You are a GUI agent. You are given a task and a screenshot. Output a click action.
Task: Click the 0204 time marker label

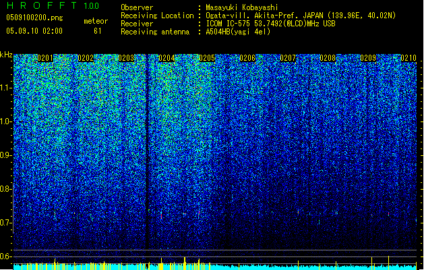(x=166, y=58)
